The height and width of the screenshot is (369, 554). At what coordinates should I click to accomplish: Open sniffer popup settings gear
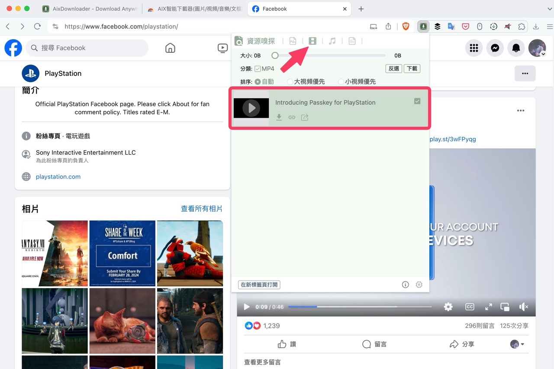419,285
